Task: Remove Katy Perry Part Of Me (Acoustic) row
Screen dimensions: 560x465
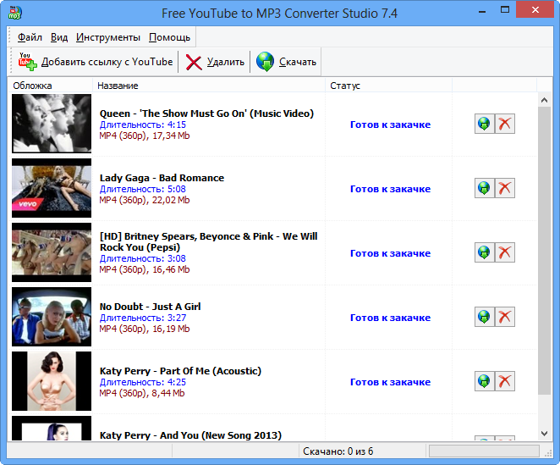Action: [505, 381]
